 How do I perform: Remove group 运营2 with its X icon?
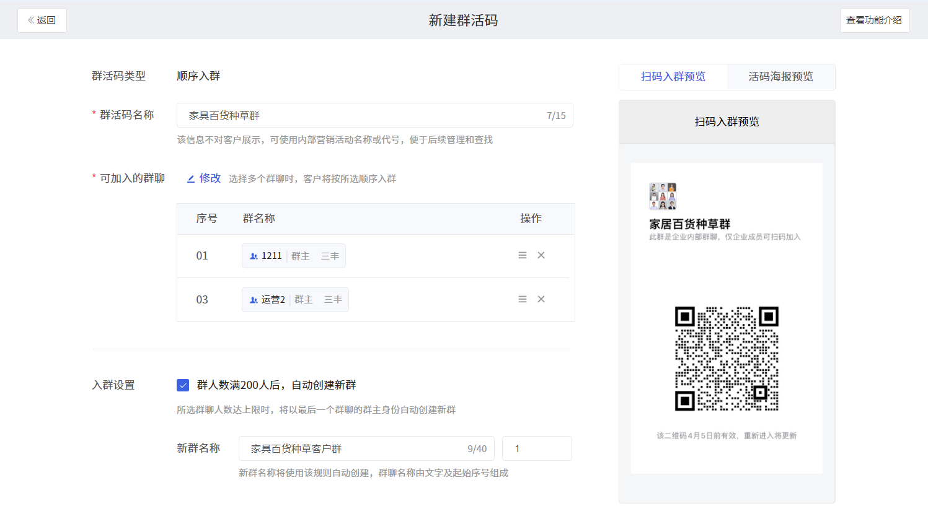point(541,299)
